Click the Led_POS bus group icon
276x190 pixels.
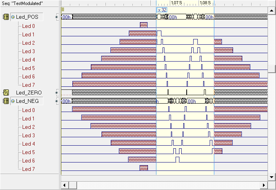point(6,17)
